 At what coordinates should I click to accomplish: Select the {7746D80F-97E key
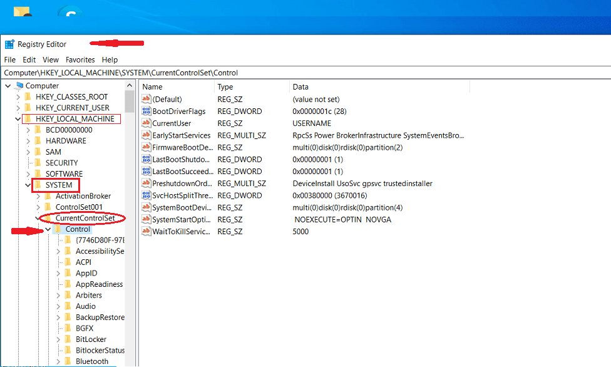[100, 240]
